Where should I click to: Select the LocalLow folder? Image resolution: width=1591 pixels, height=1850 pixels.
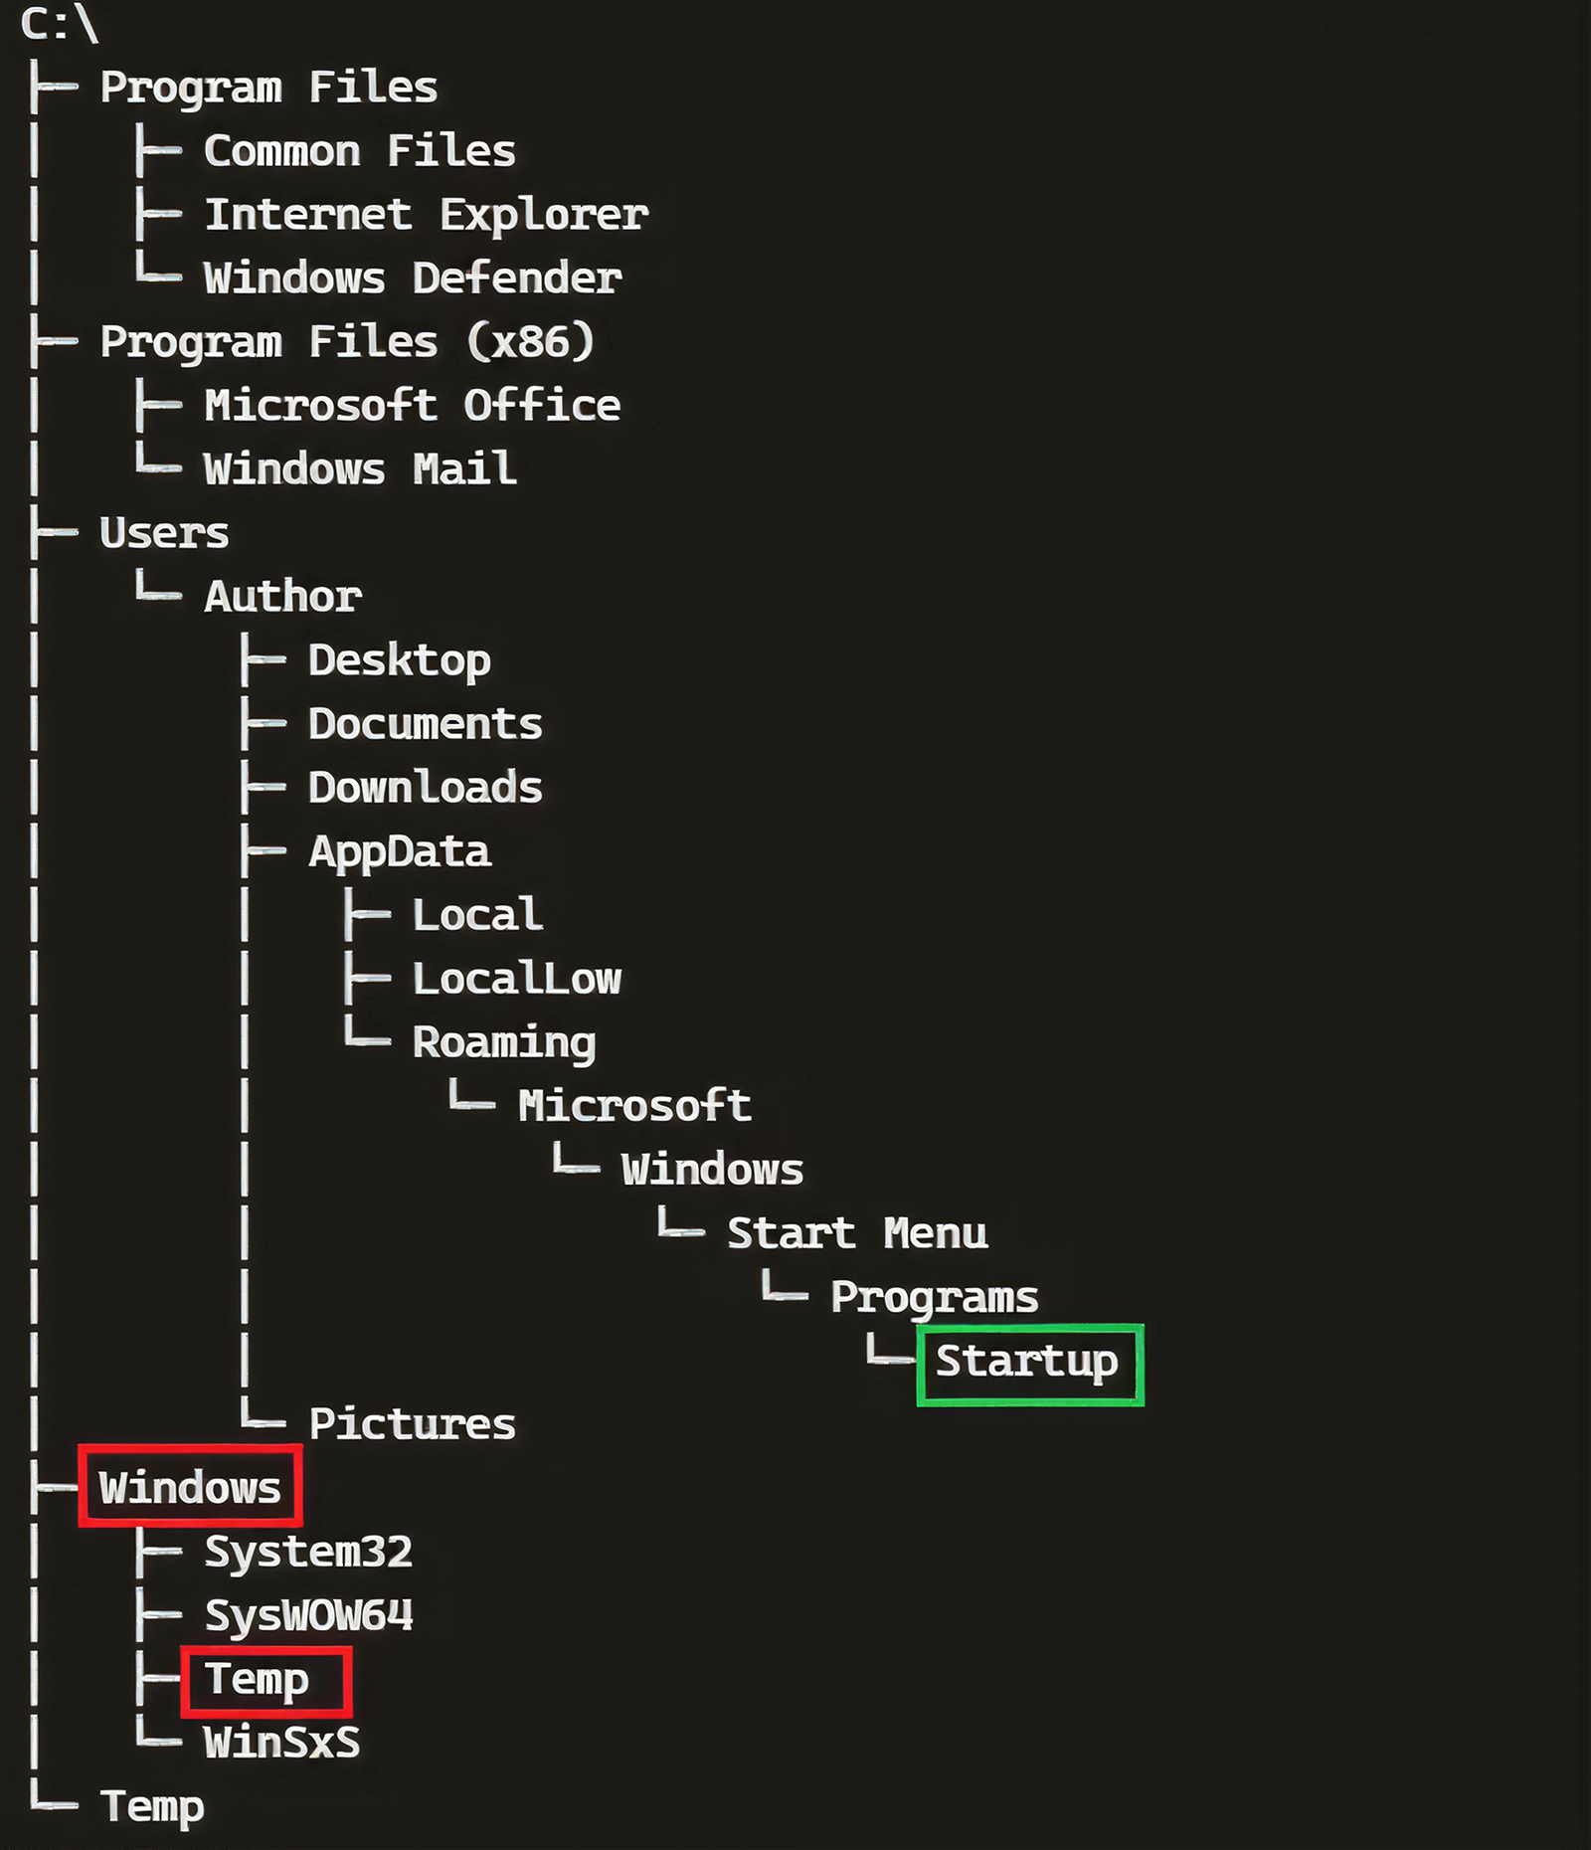(x=516, y=979)
